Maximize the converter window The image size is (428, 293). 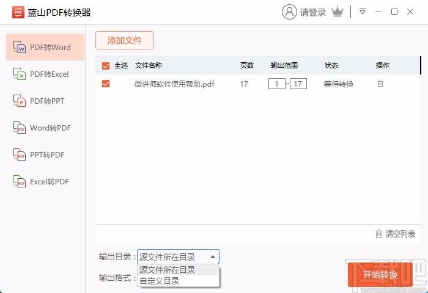394,12
